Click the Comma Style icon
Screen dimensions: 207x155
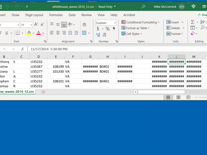click(114, 29)
